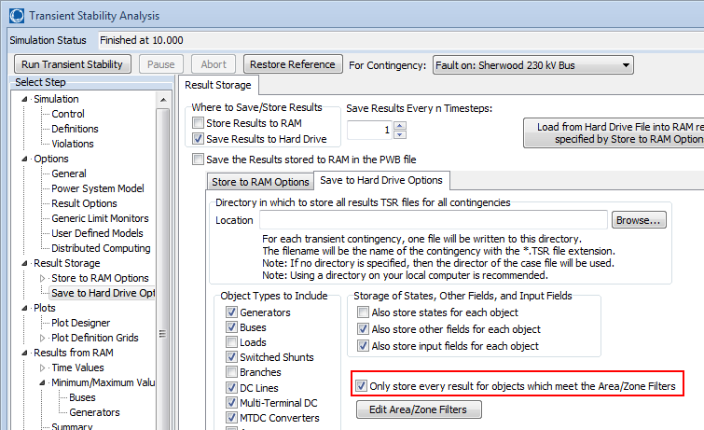The height and width of the screenshot is (430, 704).
Task: Enable Also store states for each object
Action: point(363,312)
